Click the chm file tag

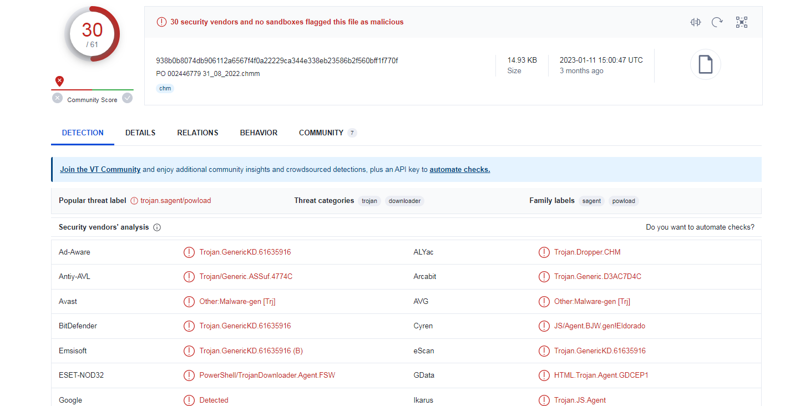[x=165, y=88]
